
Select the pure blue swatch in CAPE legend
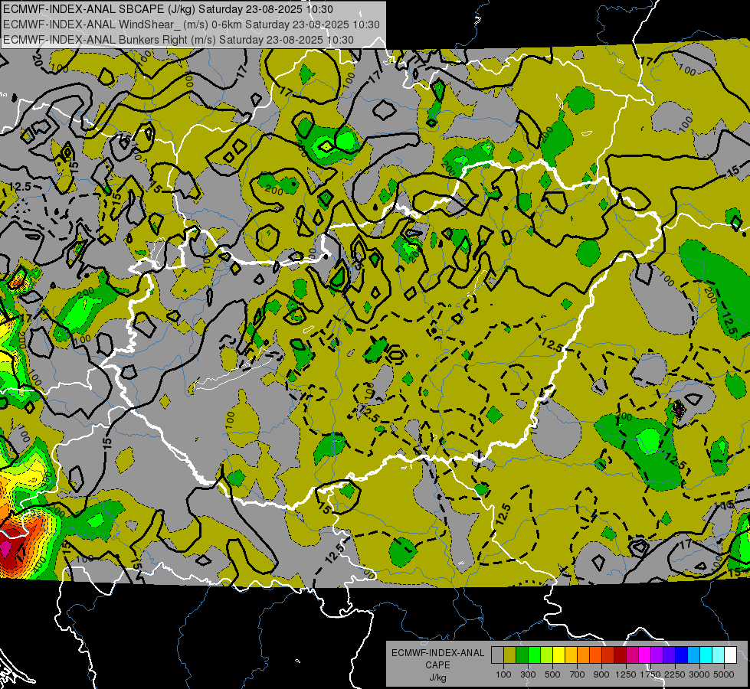tap(682, 655)
